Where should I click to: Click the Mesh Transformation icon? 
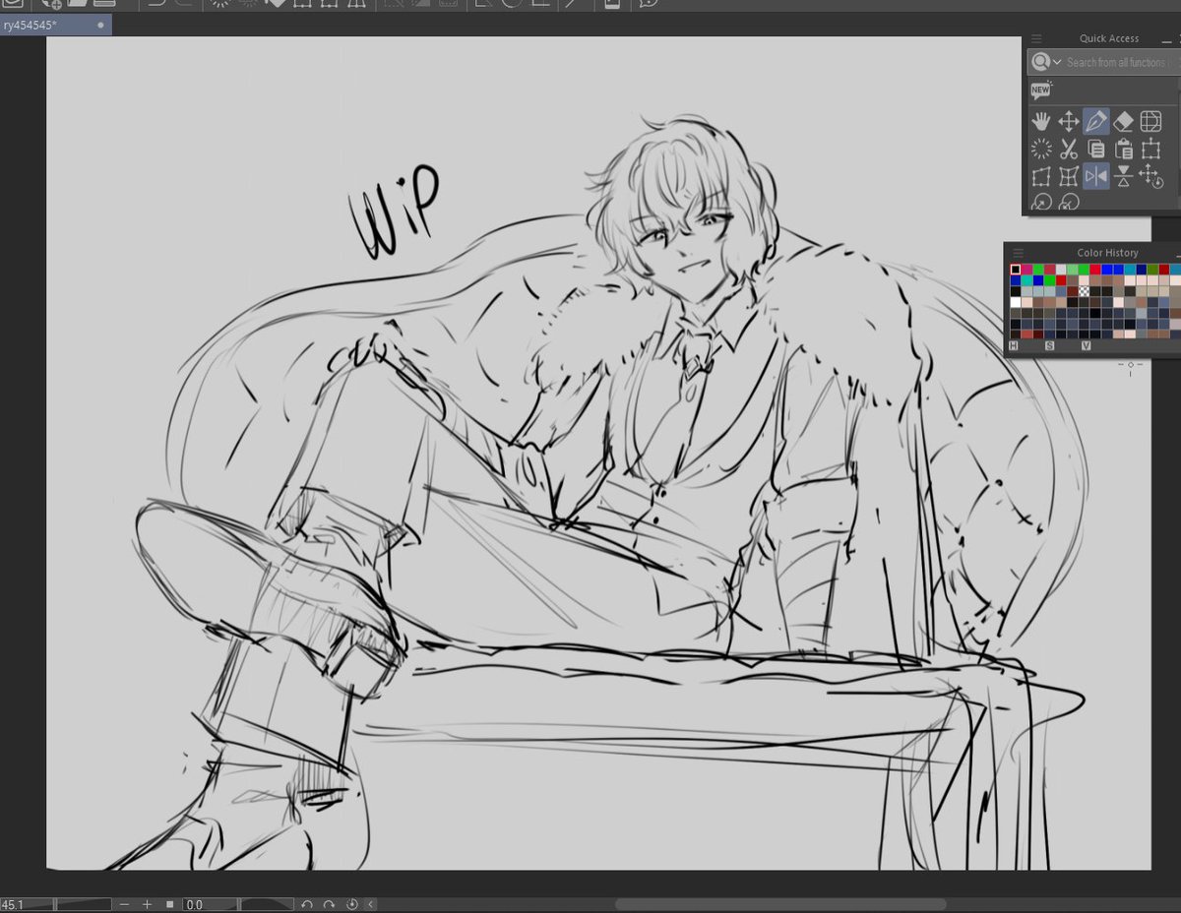coord(1069,177)
